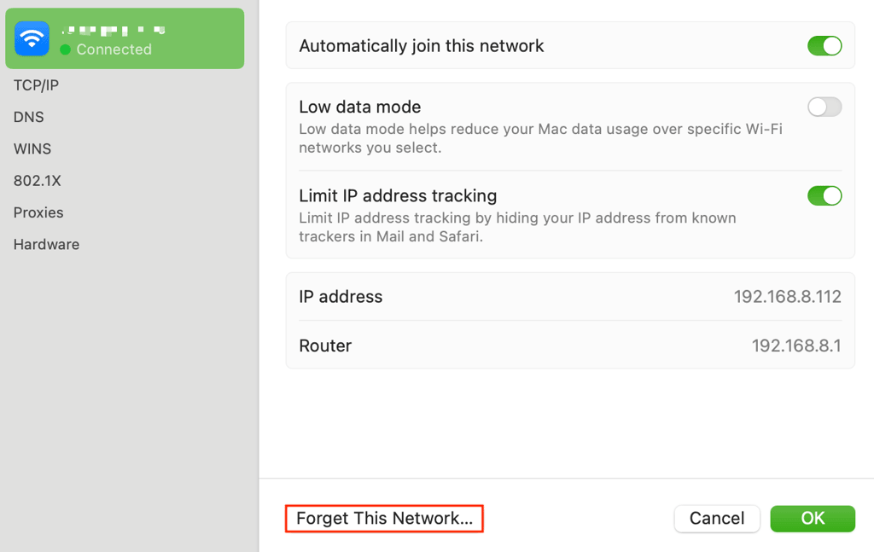The width and height of the screenshot is (874, 552).
Task: Click the green Connected status dot
Action: pos(65,49)
